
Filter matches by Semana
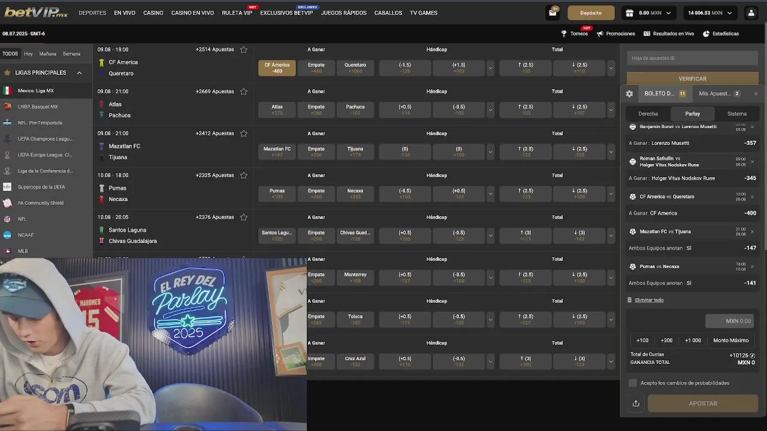[71, 54]
